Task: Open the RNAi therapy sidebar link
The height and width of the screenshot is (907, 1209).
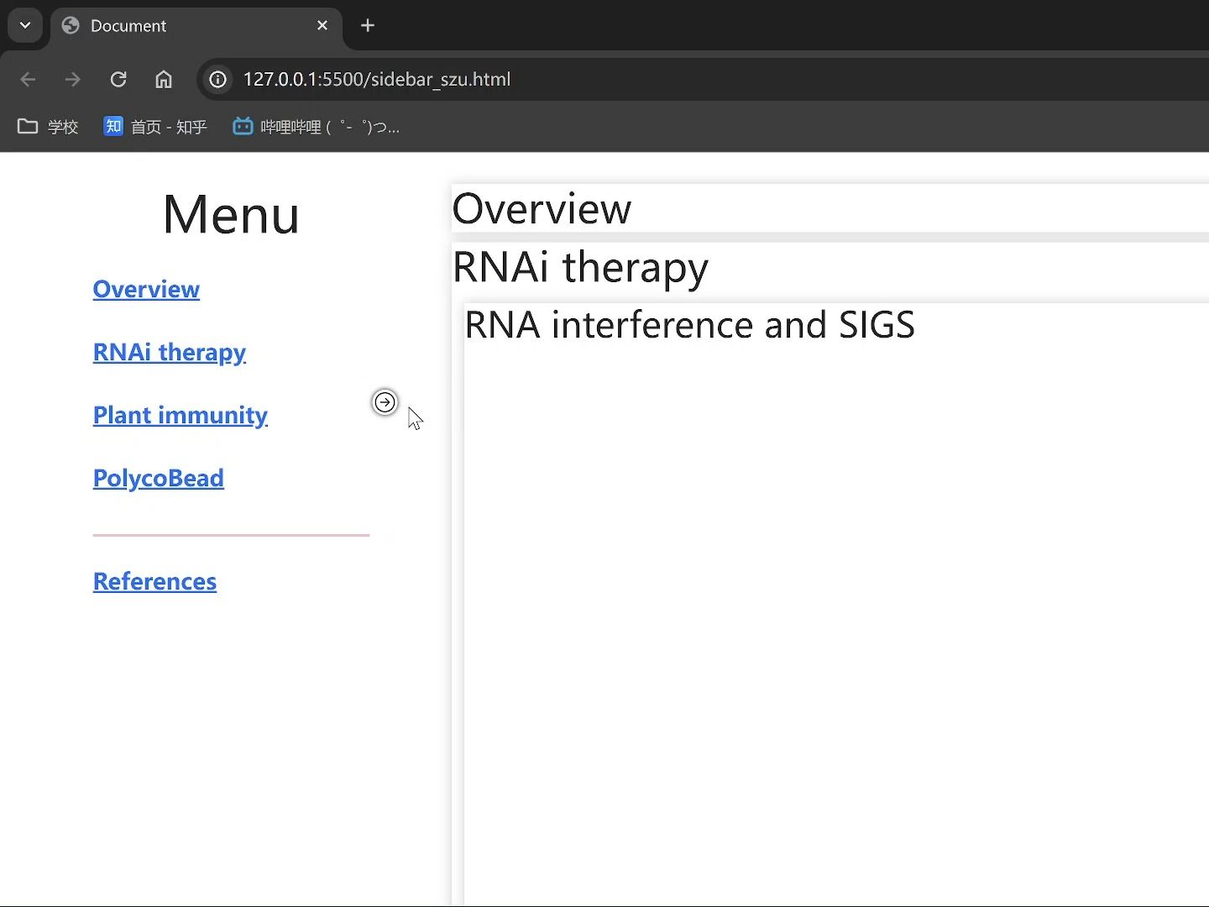Action: (170, 352)
